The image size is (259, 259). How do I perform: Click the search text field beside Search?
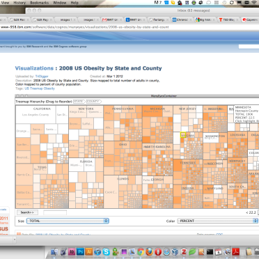click(x=55, y=212)
